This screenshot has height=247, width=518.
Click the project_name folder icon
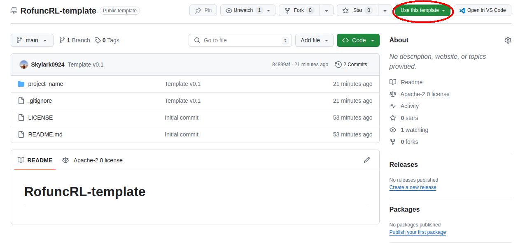coord(21,84)
